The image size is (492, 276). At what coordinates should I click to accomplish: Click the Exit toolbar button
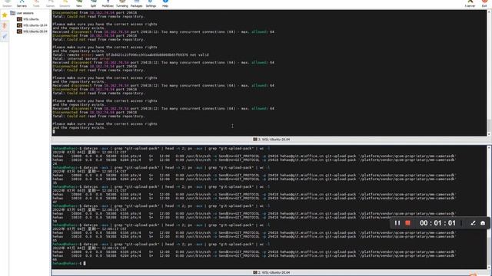click(484, 3)
